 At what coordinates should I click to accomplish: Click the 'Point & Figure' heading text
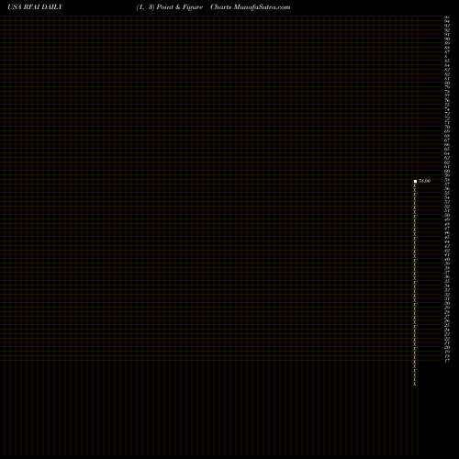pyautogui.click(x=180, y=7)
